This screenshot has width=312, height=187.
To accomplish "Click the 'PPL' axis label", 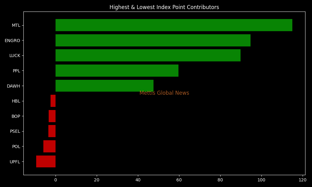I will [17, 71].
